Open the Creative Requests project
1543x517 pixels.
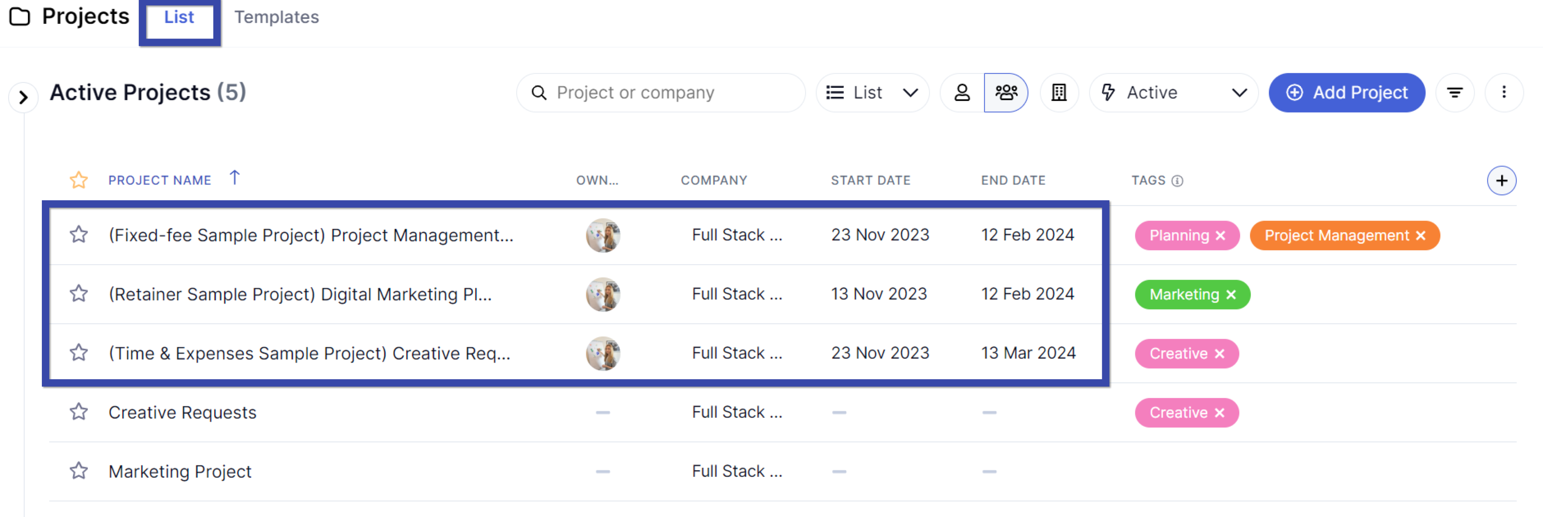click(x=182, y=412)
